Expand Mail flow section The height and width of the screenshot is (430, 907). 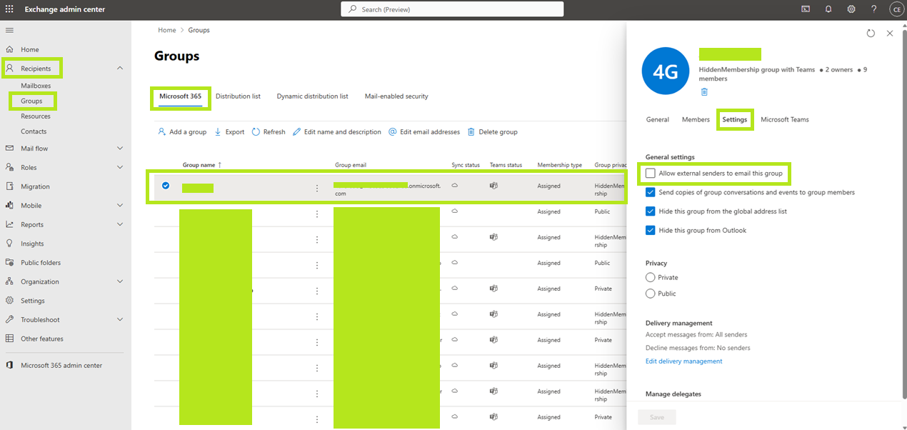coord(119,149)
